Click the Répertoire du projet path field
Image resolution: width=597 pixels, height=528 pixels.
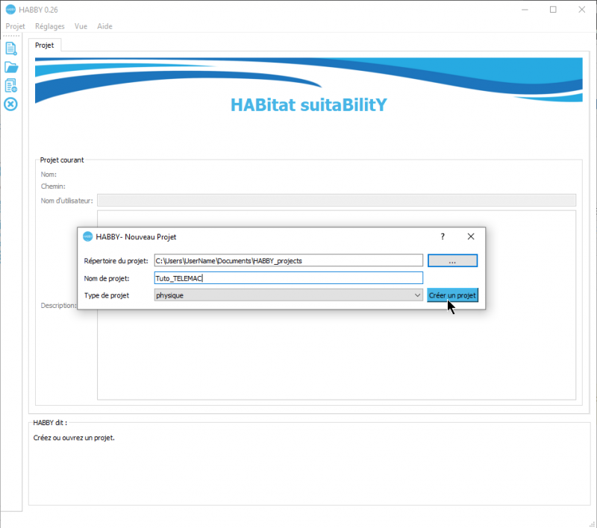[288, 261]
